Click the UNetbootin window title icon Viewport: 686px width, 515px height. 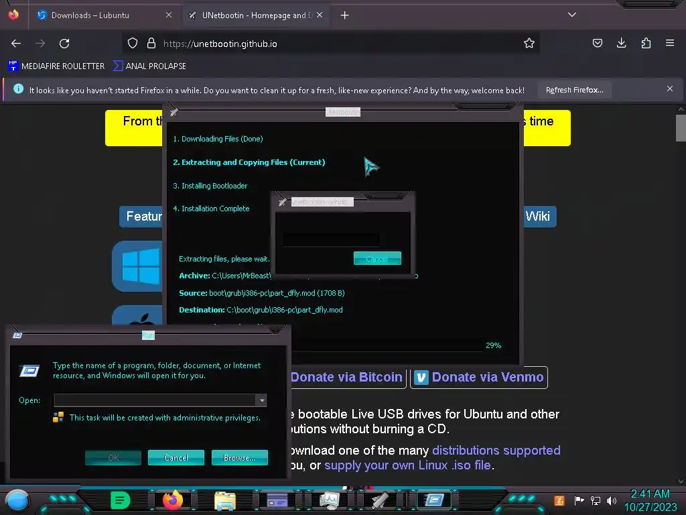[174, 112]
